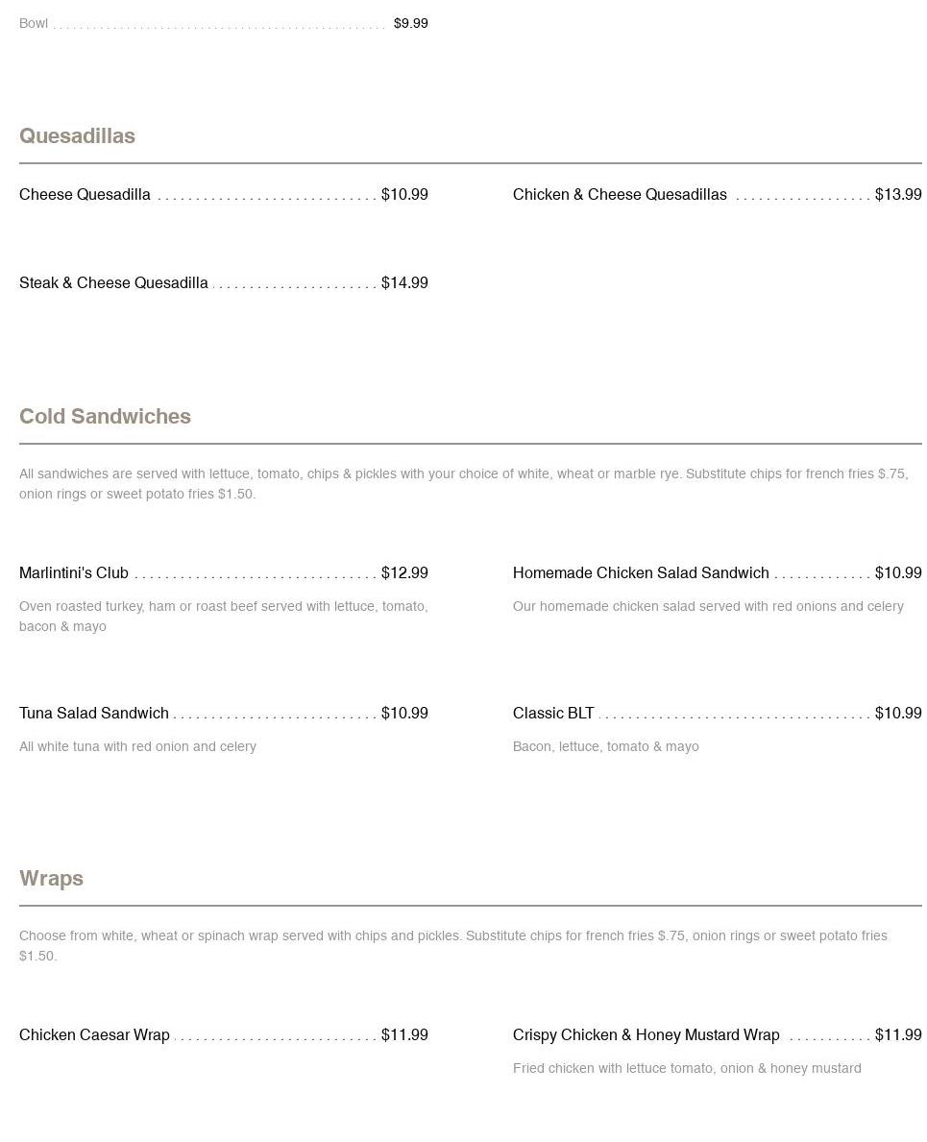927x1142 pixels.
Task: Click the $9.99 Bowl price
Action: pyautogui.click(x=410, y=23)
